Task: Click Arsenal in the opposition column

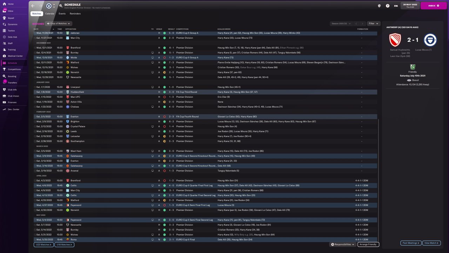Action: (74, 171)
